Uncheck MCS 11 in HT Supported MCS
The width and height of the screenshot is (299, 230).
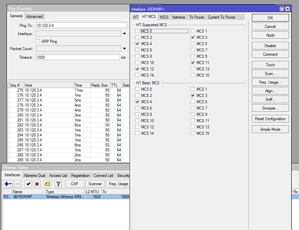193,63
